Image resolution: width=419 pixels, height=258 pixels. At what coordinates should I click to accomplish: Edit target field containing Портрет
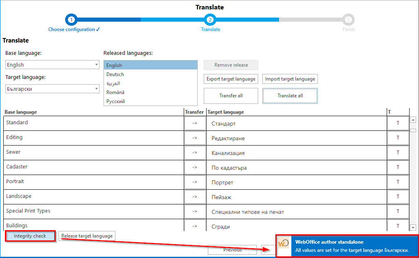point(297,182)
